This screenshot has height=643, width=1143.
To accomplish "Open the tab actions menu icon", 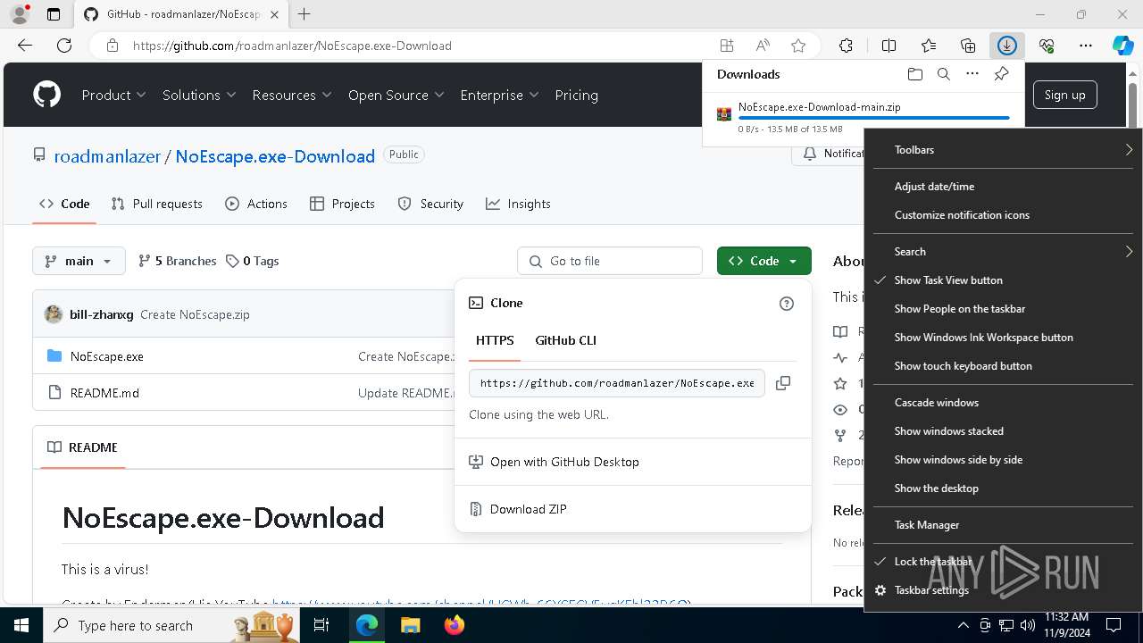I will pos(54,14).
